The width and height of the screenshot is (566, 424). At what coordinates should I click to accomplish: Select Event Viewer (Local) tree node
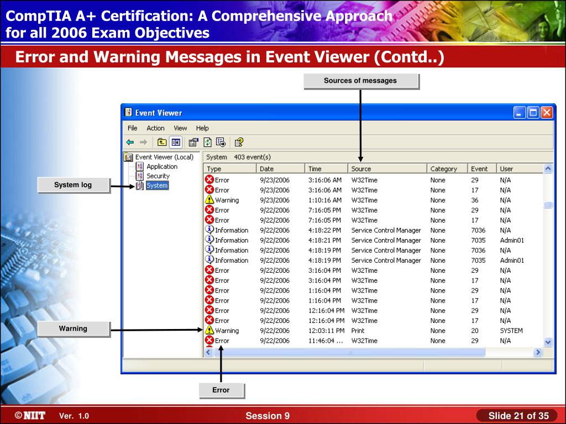point(164,157)
